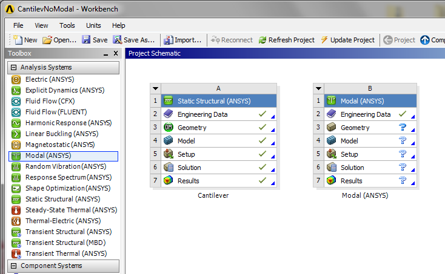Click the Linear Buckling (ANSYS) icon
Viewport: 445px width, 274px height.
pos(16,134)
